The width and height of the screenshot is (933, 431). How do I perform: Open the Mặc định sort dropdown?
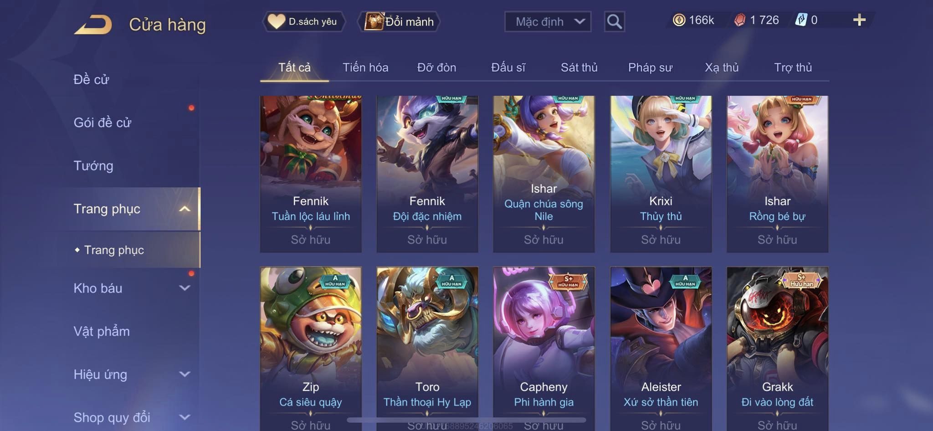[x=548, y=21]
